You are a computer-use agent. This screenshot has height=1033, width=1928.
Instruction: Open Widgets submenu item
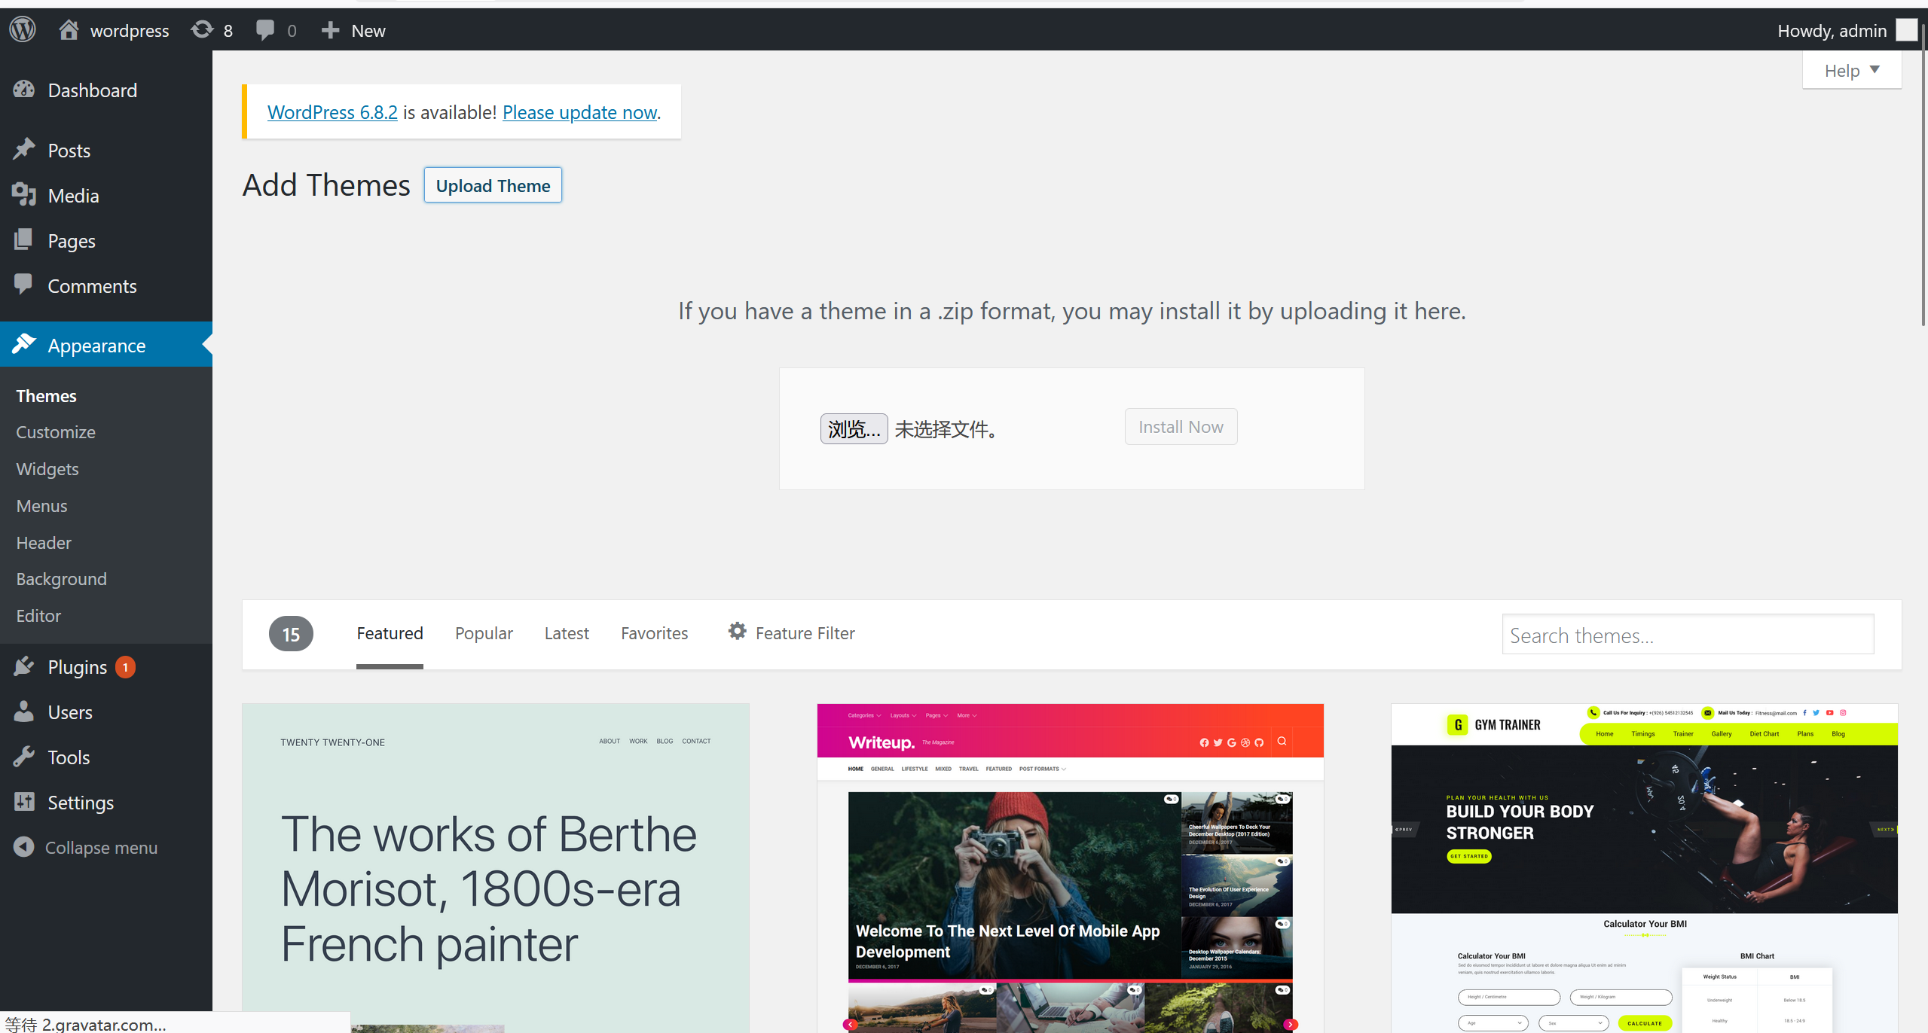point(47,469)
